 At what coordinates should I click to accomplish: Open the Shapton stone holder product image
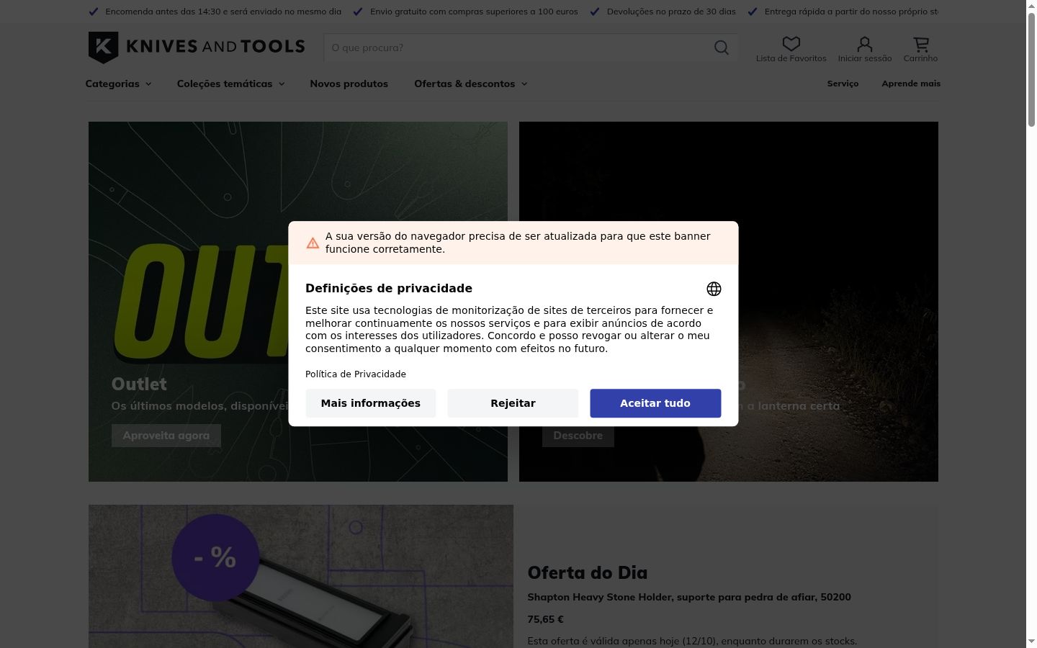[301, 576]
